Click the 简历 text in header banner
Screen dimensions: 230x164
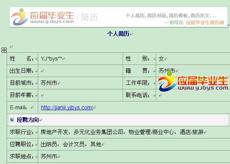(89, 17)
